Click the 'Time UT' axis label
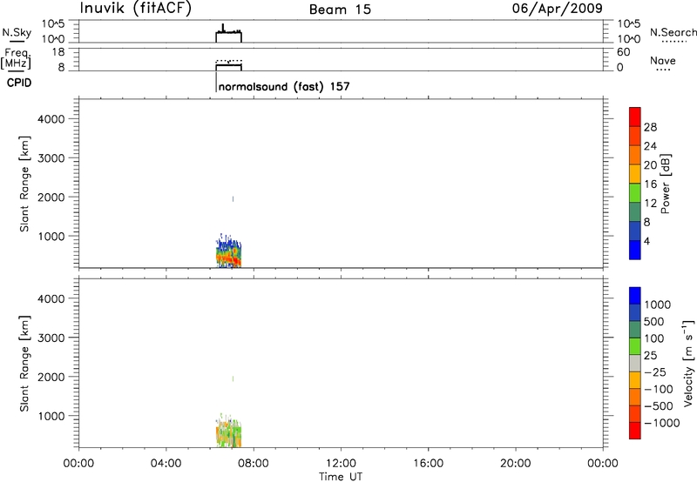Screen dimensions: 697x482 341,477
